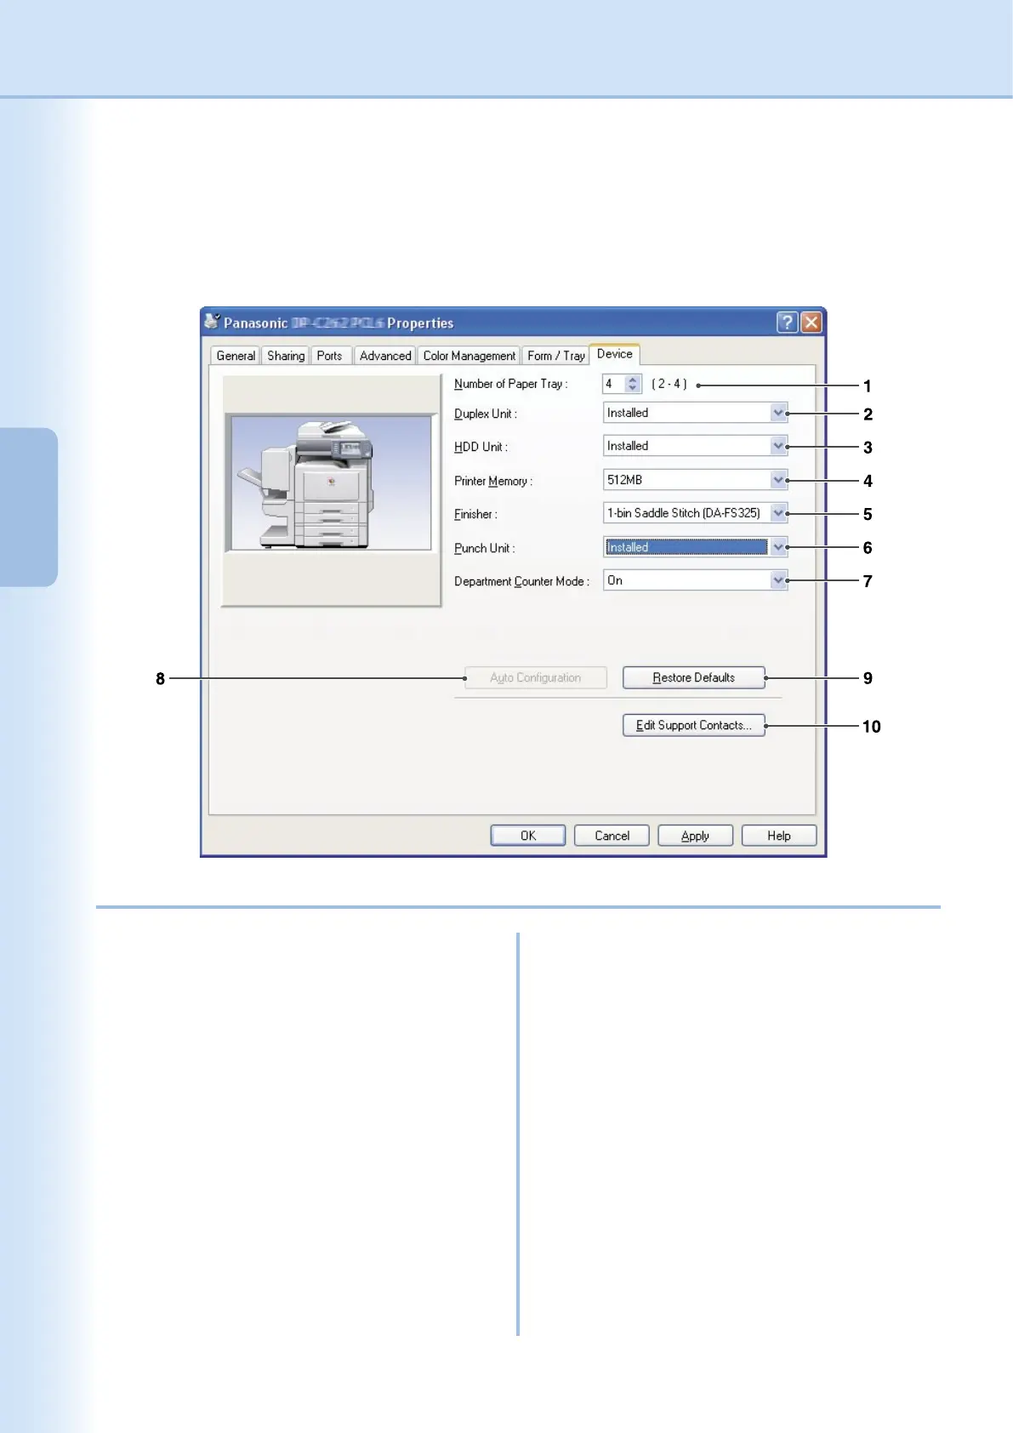The image size is (1013, 1433).
Task: Click the printer icon in title bar
Action: tap(212, 322)
